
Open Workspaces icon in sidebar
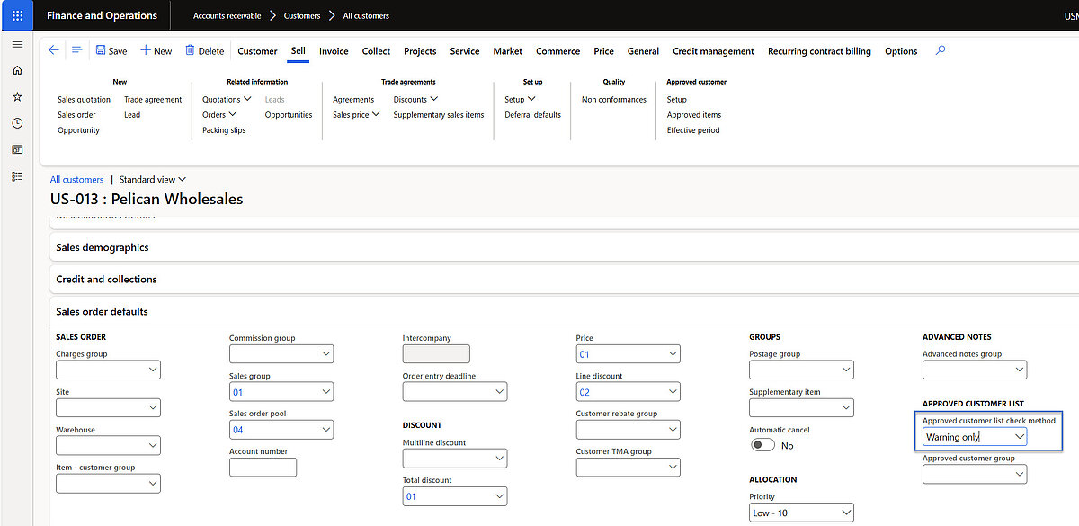pos(17,149)
